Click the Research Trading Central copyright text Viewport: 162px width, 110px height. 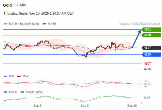point(139,24)
